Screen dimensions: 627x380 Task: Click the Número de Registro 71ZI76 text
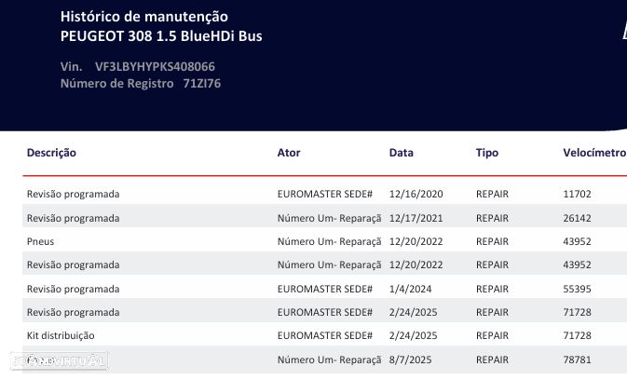(x=140, y=83)
